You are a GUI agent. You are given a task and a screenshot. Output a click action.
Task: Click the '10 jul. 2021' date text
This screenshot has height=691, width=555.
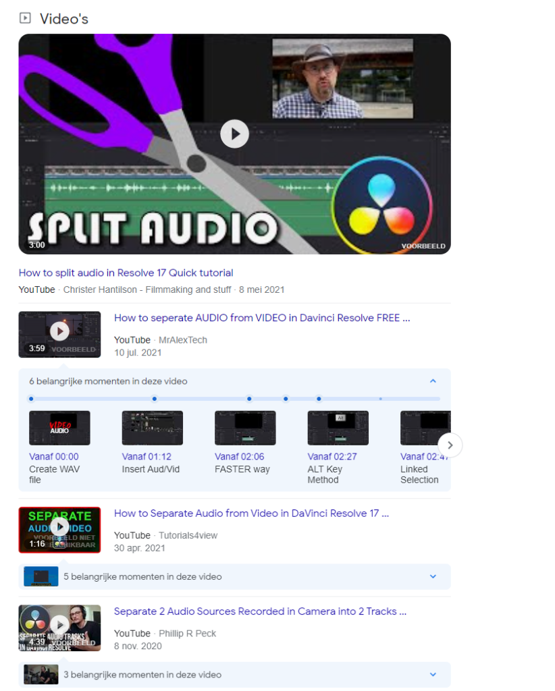pos(138,352)
